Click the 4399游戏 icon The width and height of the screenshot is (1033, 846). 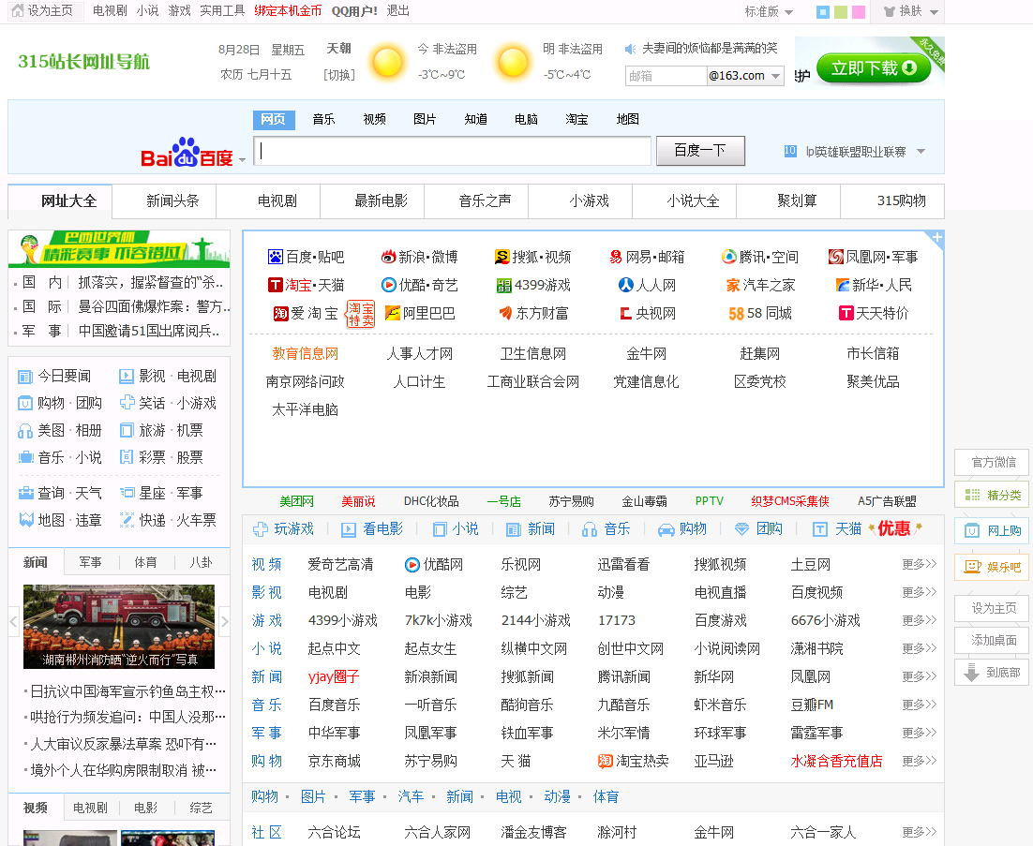click(x=504, y=285)
